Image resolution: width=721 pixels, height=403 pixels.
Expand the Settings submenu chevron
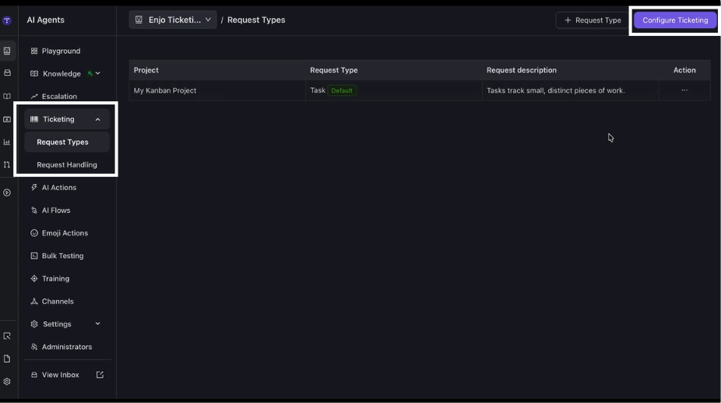coord(98,323)
